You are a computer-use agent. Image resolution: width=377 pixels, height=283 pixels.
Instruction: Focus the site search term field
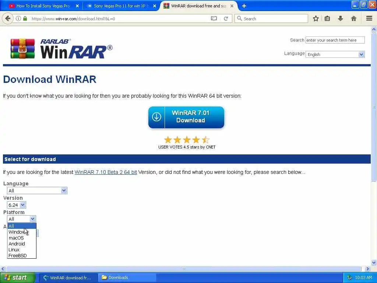(335, 40)
